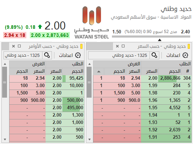Click 'العرض' header in By Orders table
Image resolution: width=193 pixels, height=144 pixels.
pos(28,64)
